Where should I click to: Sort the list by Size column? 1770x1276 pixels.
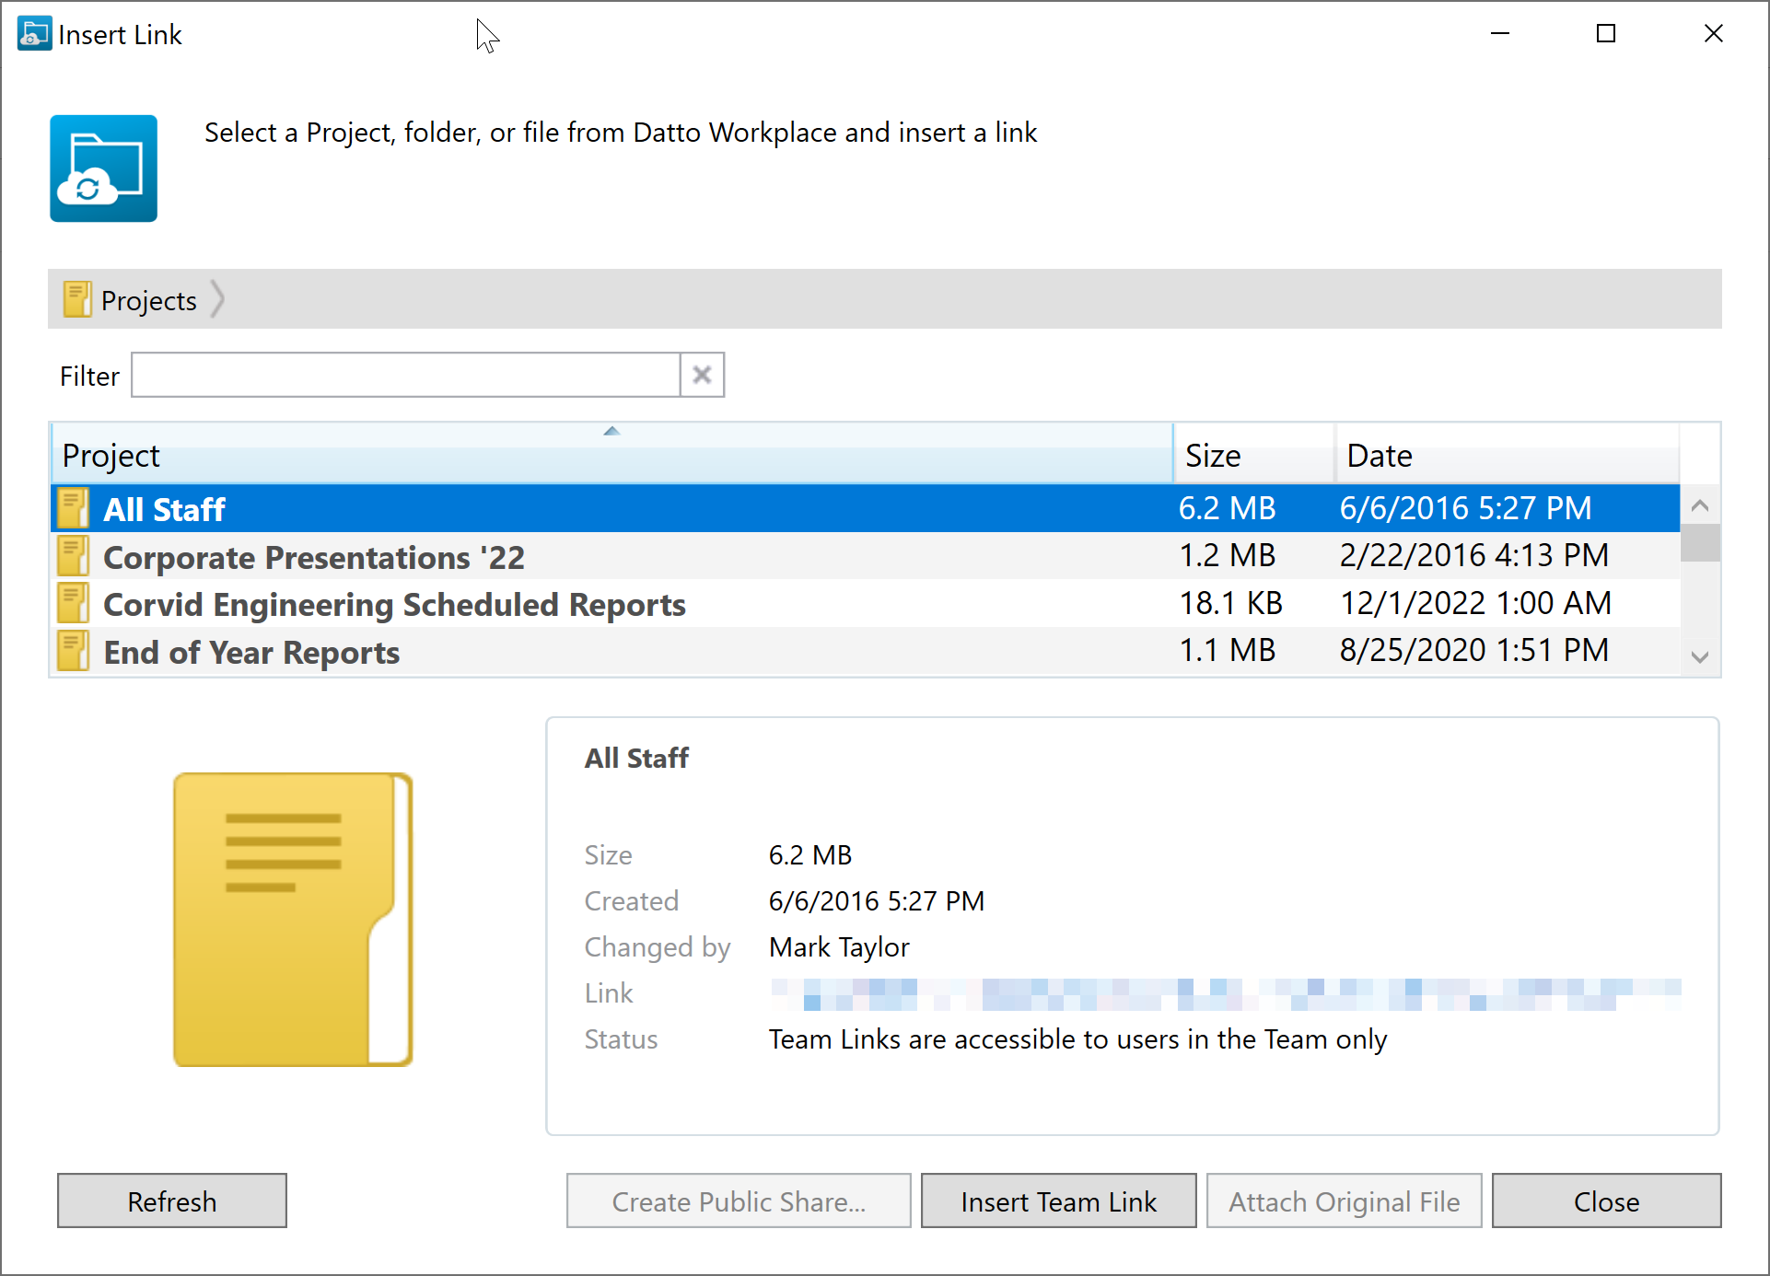pos(1252,456)
